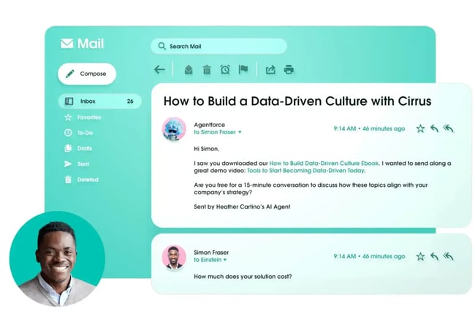
Task: Mark email as read with open-envelope icon
Action: pos(189,70)
